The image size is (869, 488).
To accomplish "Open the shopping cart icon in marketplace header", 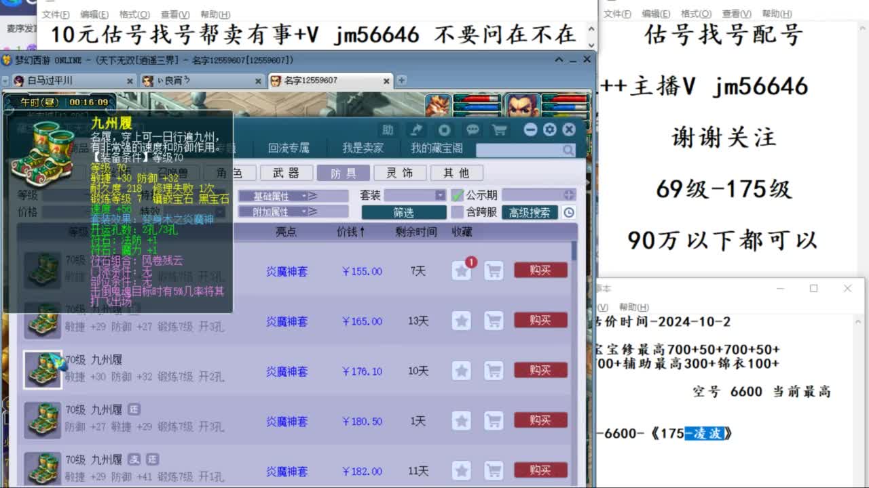I will (x=500, y=130).
